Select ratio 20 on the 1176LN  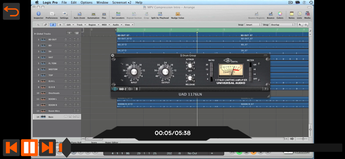tap(211, 65)
